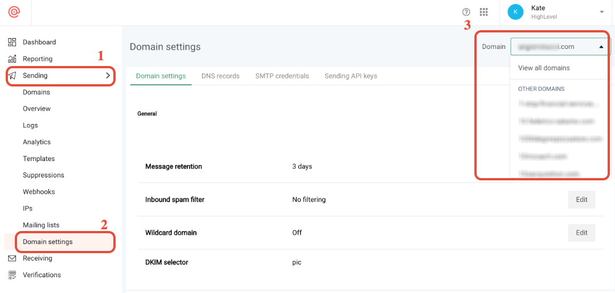Viewport: 615px width, 293px height.
Task: Collapse the Domain selector dropdown
Action: 601,47
